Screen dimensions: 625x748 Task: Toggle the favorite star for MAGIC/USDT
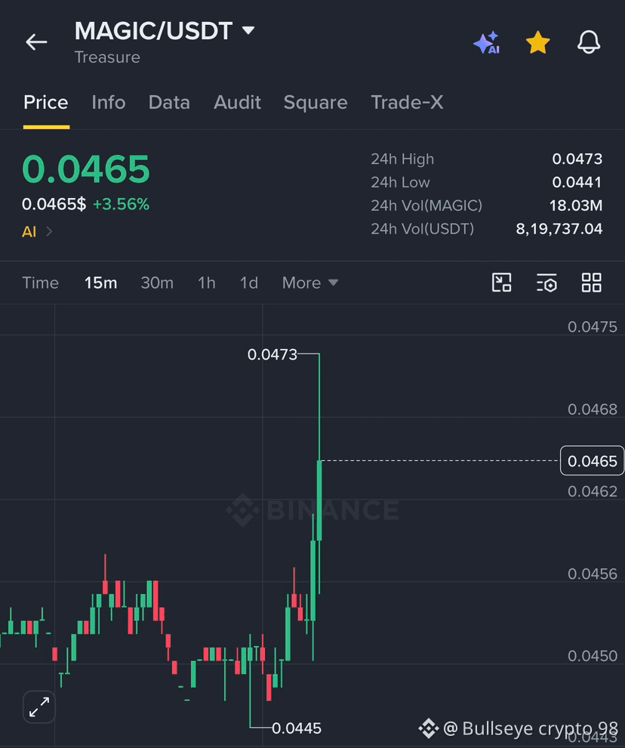tap(537, 42)
